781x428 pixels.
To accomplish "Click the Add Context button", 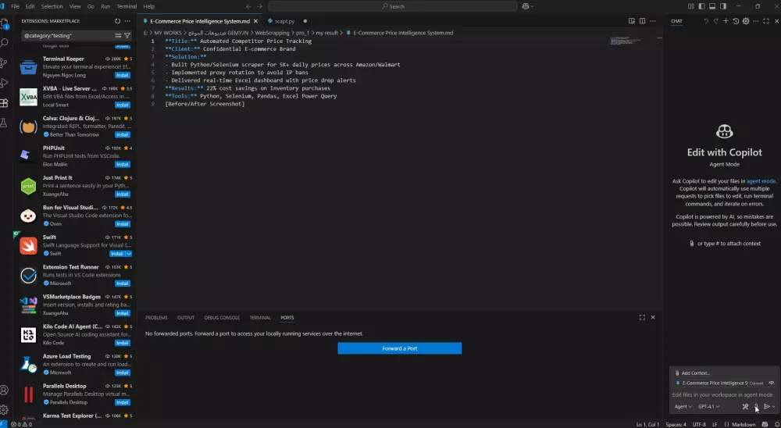I will point(692,373).
